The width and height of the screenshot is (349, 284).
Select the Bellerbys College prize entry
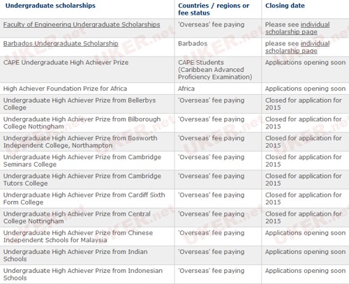click(x=80, y=104)
